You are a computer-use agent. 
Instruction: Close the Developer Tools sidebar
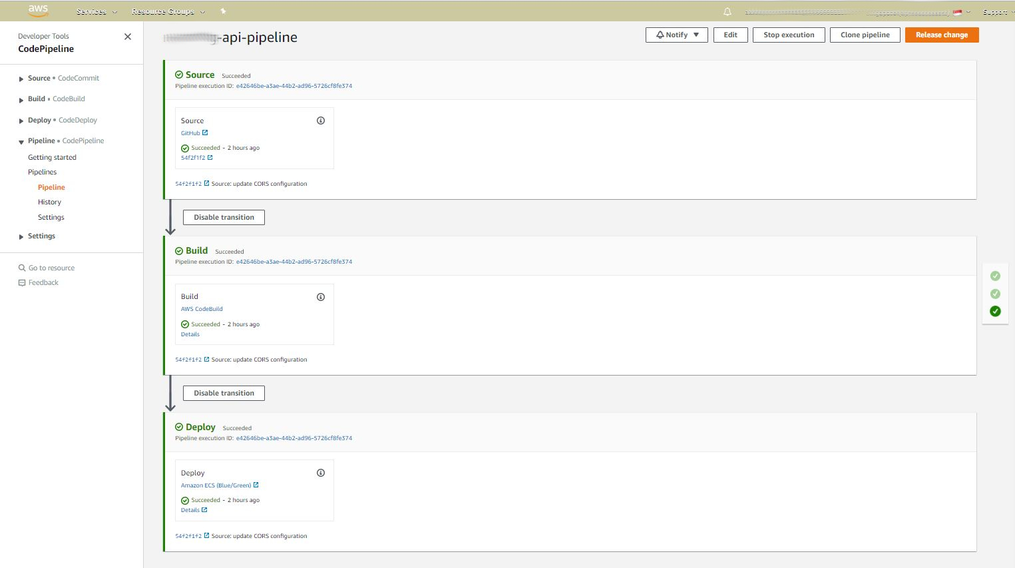click(x=128, y=37)
